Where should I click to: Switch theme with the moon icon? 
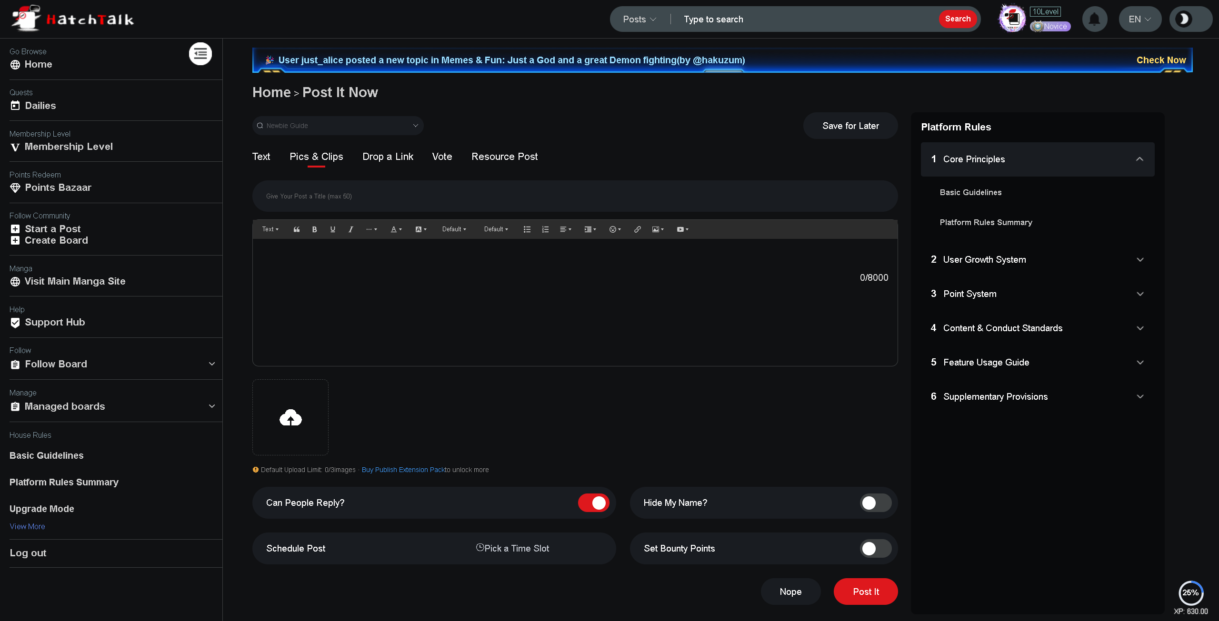point(1184,19)
